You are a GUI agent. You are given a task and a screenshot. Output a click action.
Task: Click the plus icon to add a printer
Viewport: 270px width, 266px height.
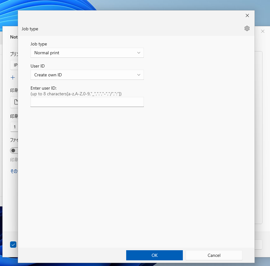coord(13,77)
